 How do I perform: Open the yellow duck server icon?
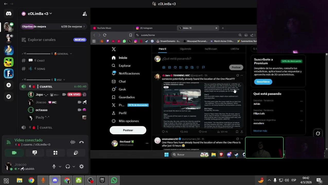pos(9,62)
